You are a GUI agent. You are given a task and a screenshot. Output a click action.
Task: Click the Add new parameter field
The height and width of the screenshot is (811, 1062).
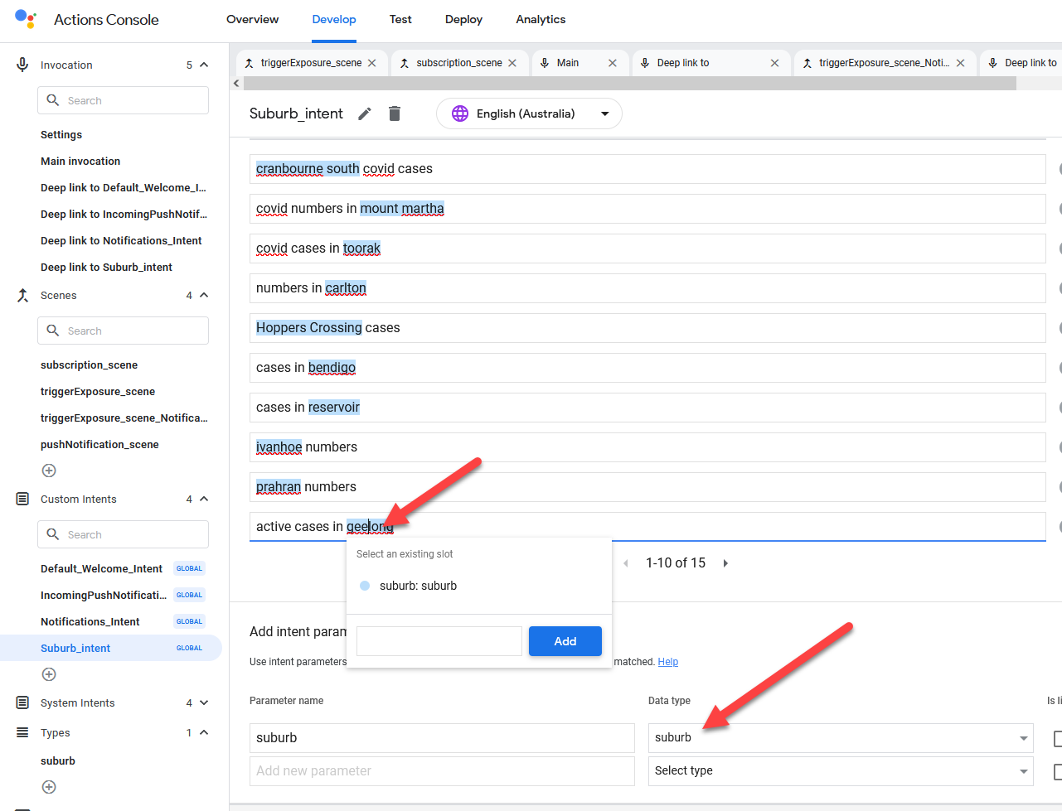coord(441,771)
